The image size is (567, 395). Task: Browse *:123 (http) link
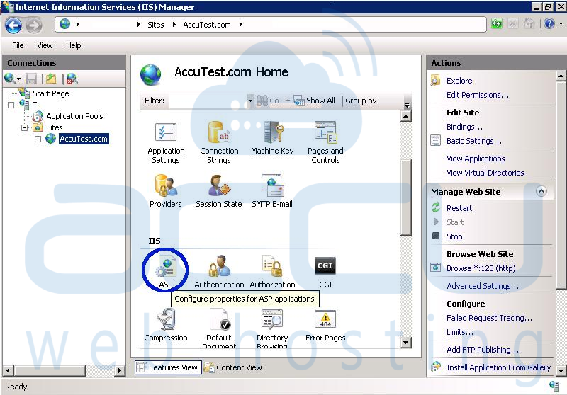(x=481, y=268)
